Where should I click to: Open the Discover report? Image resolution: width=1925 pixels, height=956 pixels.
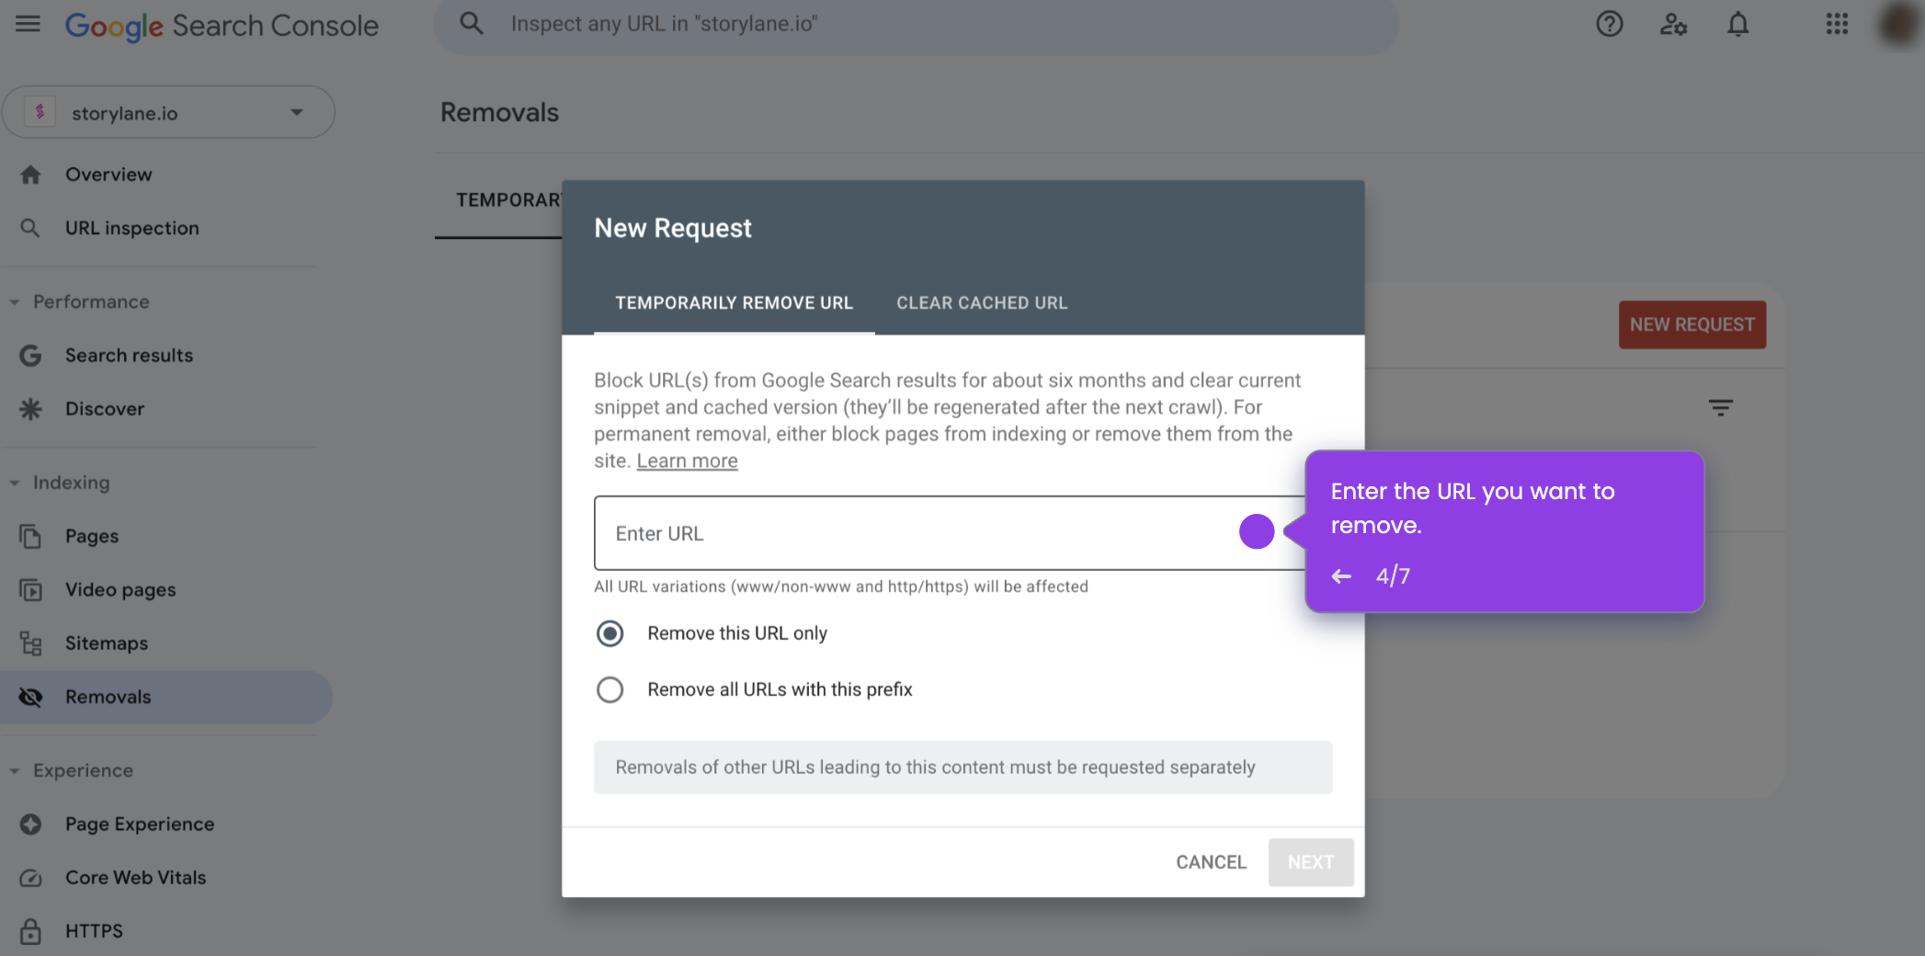105,408
